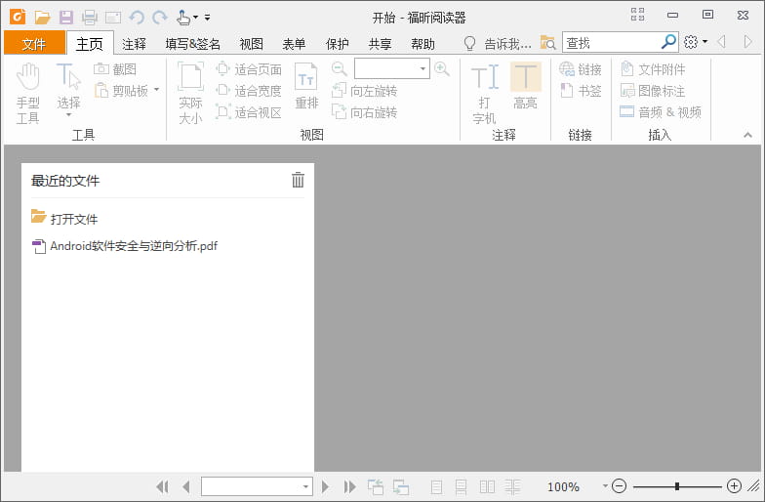Toggle Fit Width (适合宽度) view mode
This screenshot has width=765, height=502.
[x=249, y=91]
